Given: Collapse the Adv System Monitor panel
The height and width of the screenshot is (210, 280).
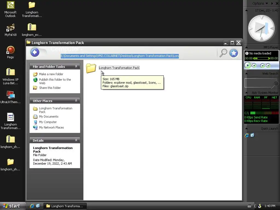Looking at the screenshot, I should (246, 93).
